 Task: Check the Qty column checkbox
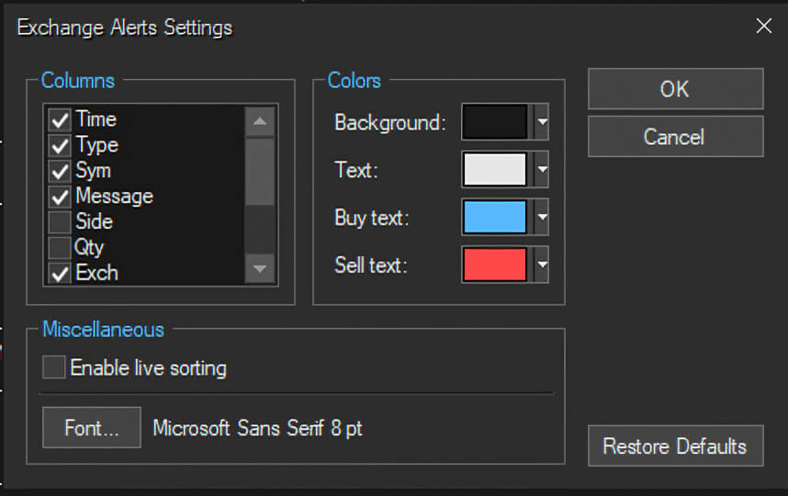[60, 248]
